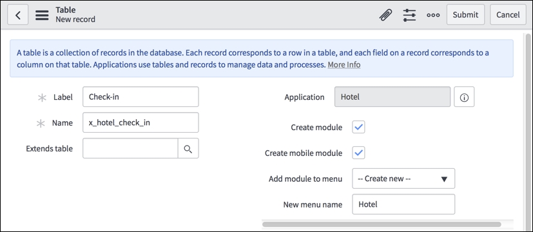This screenshot has height=232, width=533.
Task: Click the New menu name field
Action: click(x=403, y=204)
